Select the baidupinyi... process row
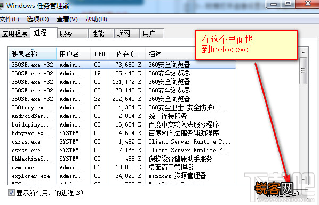The width and height of the screenshot is (319, 205). pos(122,124)
